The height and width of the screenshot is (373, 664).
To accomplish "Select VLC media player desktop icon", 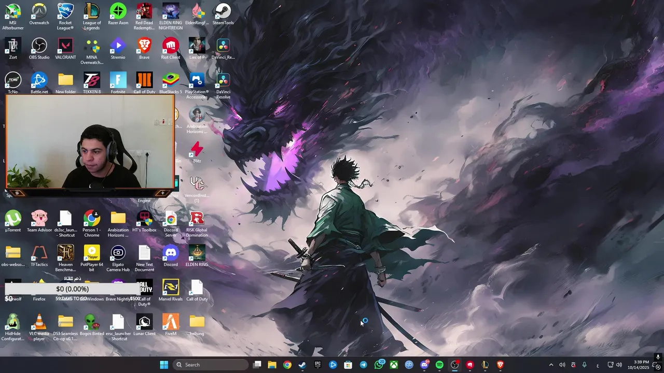I will [x=39, y=327].
